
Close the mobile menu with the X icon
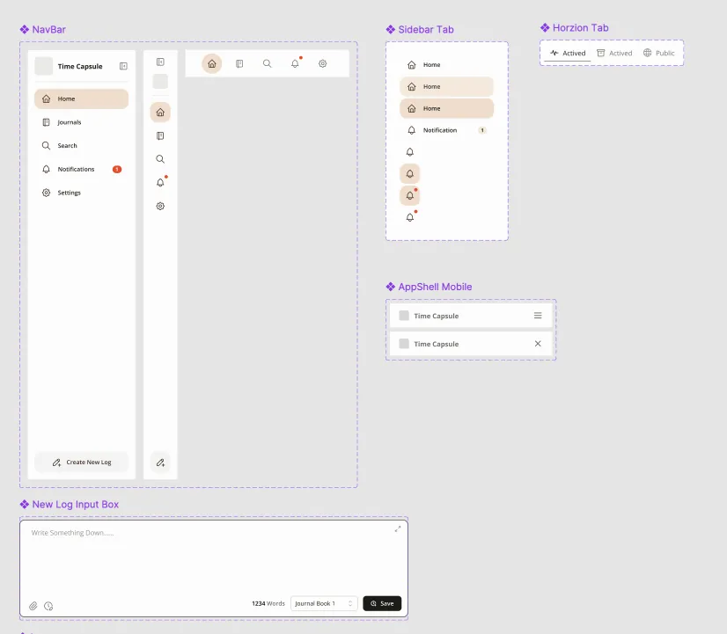(x=538, y=344)
